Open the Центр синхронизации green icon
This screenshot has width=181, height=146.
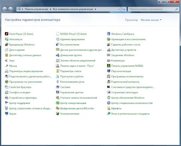pyautogui.click(x=58, y=103)
